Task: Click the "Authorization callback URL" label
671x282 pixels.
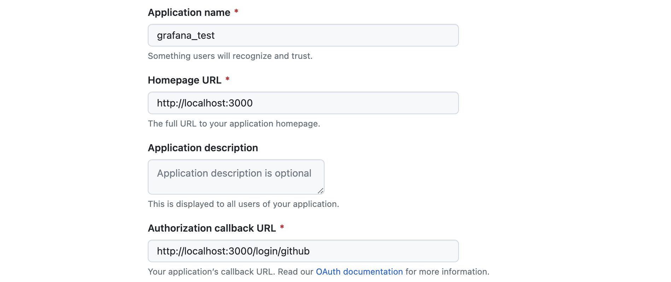Action: 212,228
